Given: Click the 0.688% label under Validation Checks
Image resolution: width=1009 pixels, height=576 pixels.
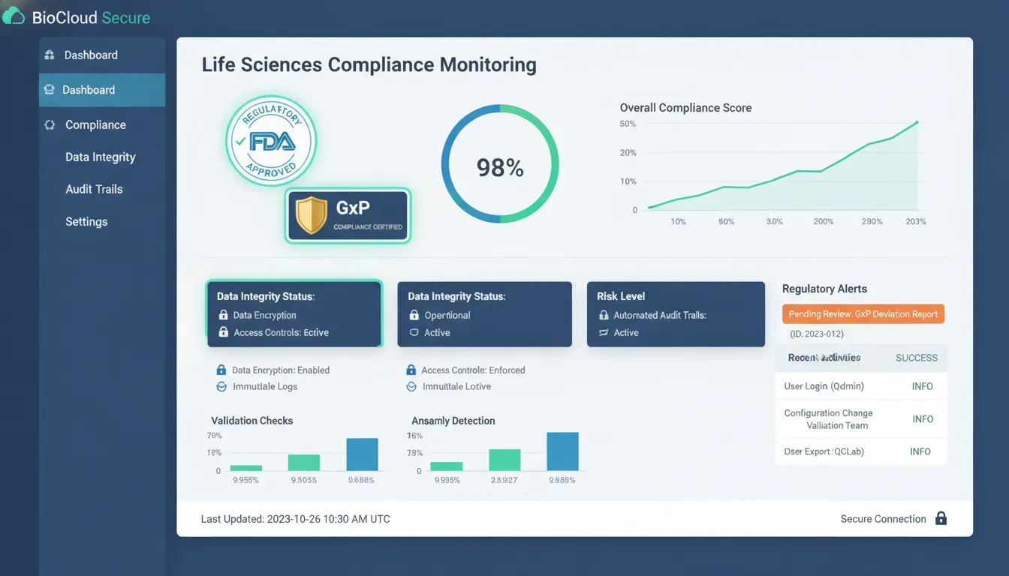Looking at the screenshot, I should [362, 480].
